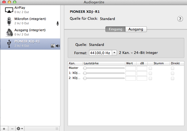The image size is (187, 131).
Task: Select the built-in Mikrofon device icon
Action: coord(9,21)
